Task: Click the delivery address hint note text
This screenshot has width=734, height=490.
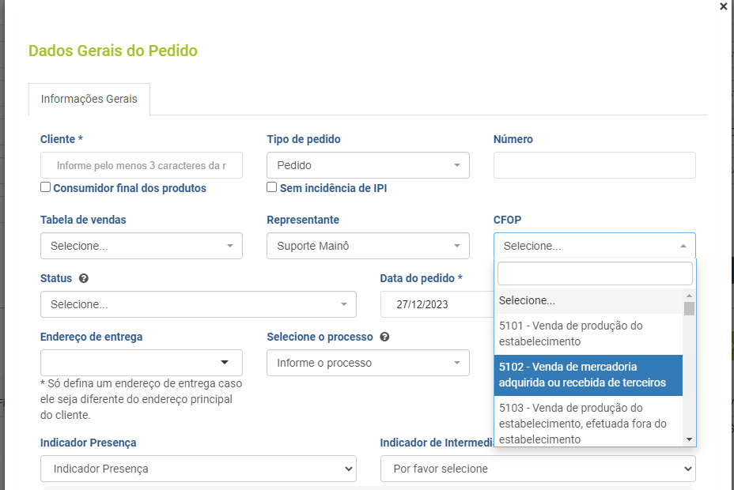Action: [x=142, y=399]
